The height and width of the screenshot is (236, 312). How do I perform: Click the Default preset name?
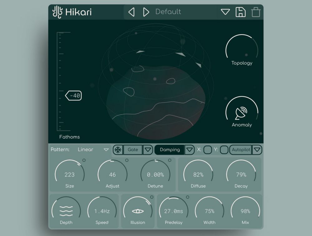tap(168, 12)
